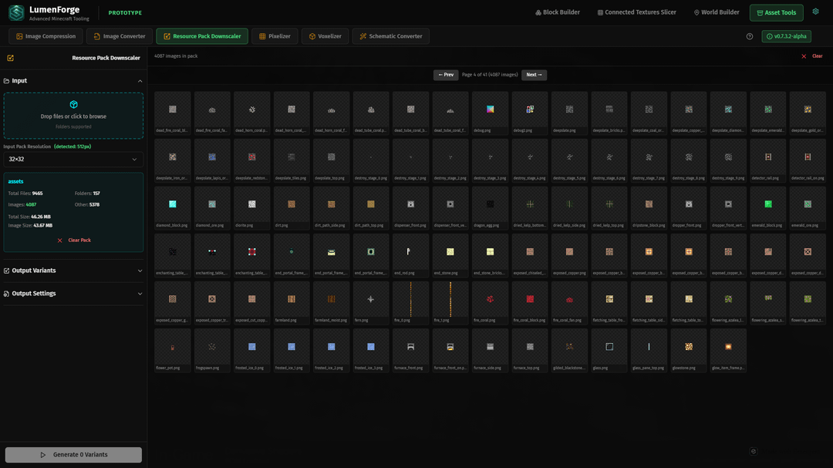Click the LumenForge logo icon
833x468 pixels.
16,13
